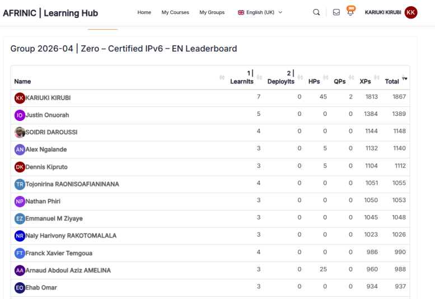Click the leaderboard page heading
The image size is (435, 299).
(x=124, y=49)
